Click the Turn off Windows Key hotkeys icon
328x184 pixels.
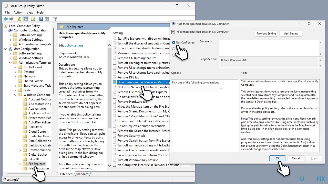click(x=115, y=160)
